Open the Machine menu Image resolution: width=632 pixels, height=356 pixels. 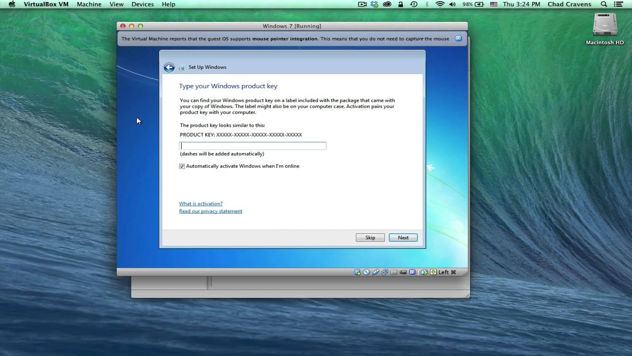pyautogui.click(x=89, y=4)
